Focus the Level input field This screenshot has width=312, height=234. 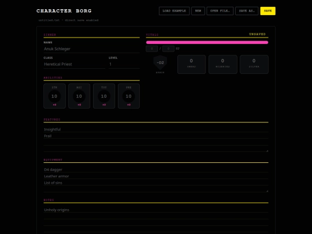coord(124,64)
